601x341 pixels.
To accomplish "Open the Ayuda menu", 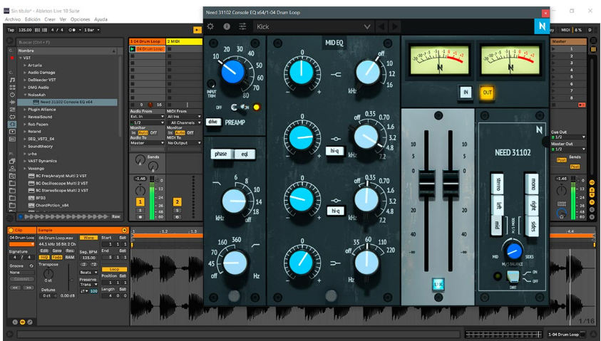I will tap(101, 19).
